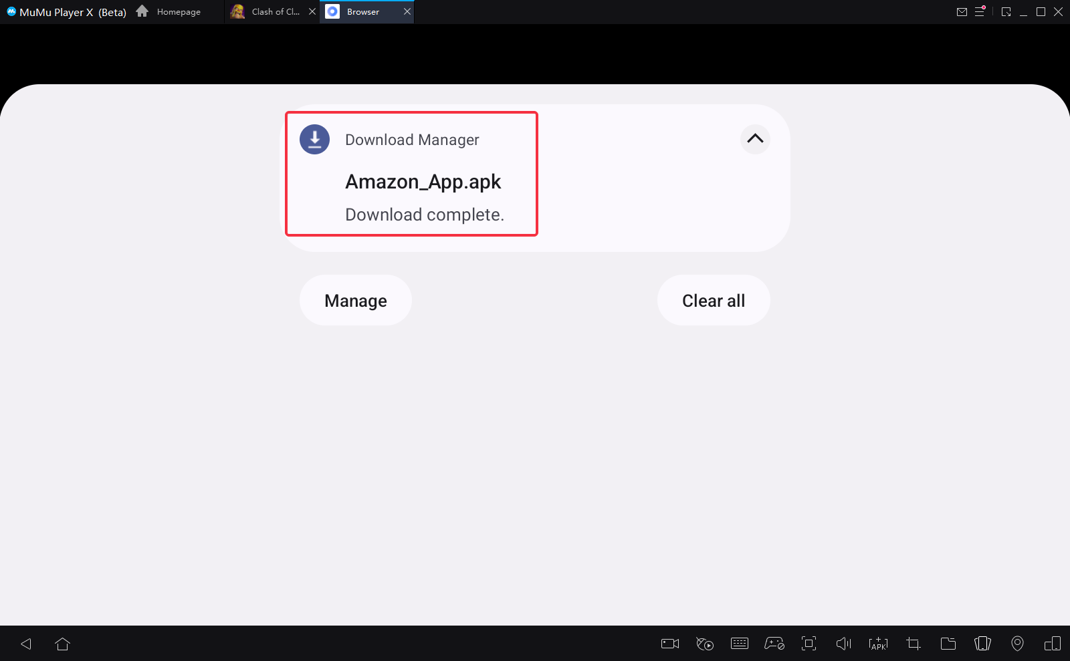This screenshot has height=661, width=1070.
Task: Open the Amazon_App.apk file name
Action: pos(423,182)
